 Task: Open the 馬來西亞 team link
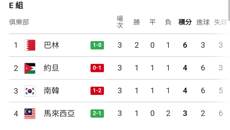click(x=59, y=114)
